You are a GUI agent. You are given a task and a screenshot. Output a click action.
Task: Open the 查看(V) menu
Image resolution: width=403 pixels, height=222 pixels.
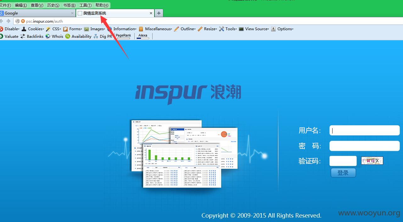coord(37,5)
